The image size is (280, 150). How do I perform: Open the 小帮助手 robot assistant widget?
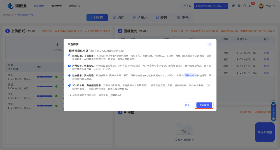274,111
